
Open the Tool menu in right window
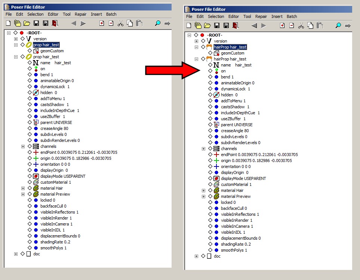247,16
